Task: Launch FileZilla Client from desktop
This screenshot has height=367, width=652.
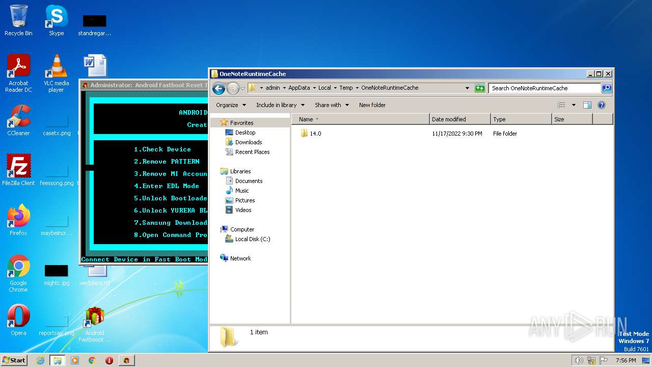Action: (18, 170)
